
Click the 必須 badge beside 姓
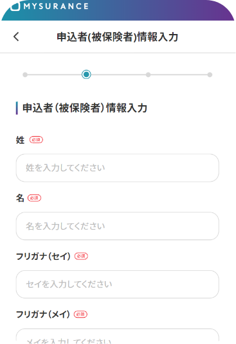click(x=36, y=140)
